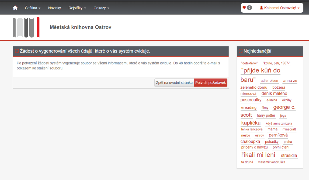Image resolution: width=309 pixels, height=180 pixels.
Task: Click the vlastimil vondruška tag
Action: 272,162
